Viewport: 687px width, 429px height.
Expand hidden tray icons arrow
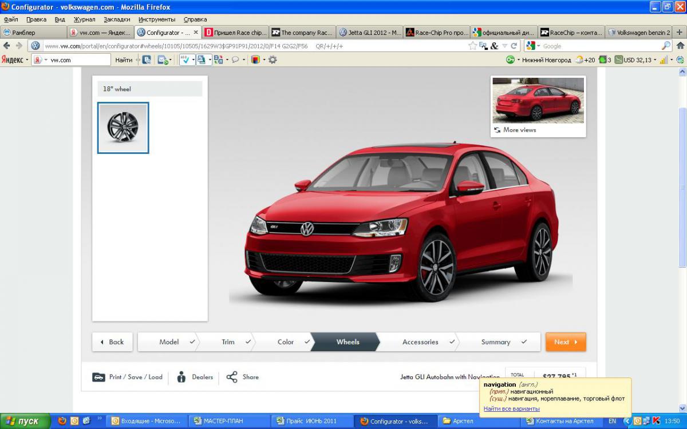click(626, 421)
